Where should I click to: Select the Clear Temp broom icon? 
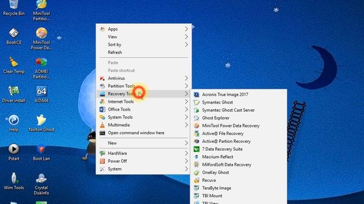click(x=14, y=62)
